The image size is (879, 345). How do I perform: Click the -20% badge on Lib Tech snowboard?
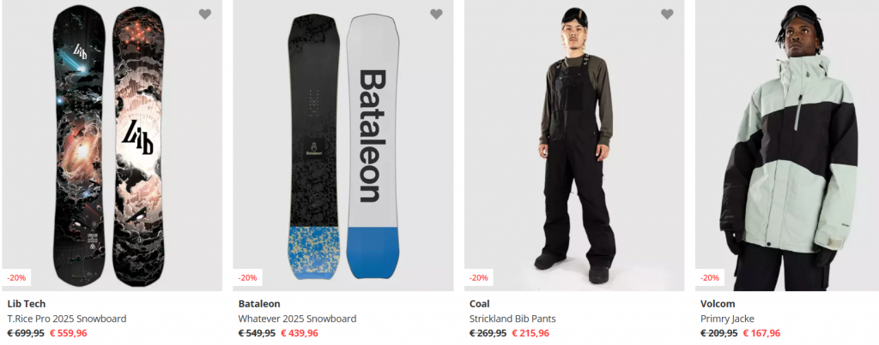[16, 278]
